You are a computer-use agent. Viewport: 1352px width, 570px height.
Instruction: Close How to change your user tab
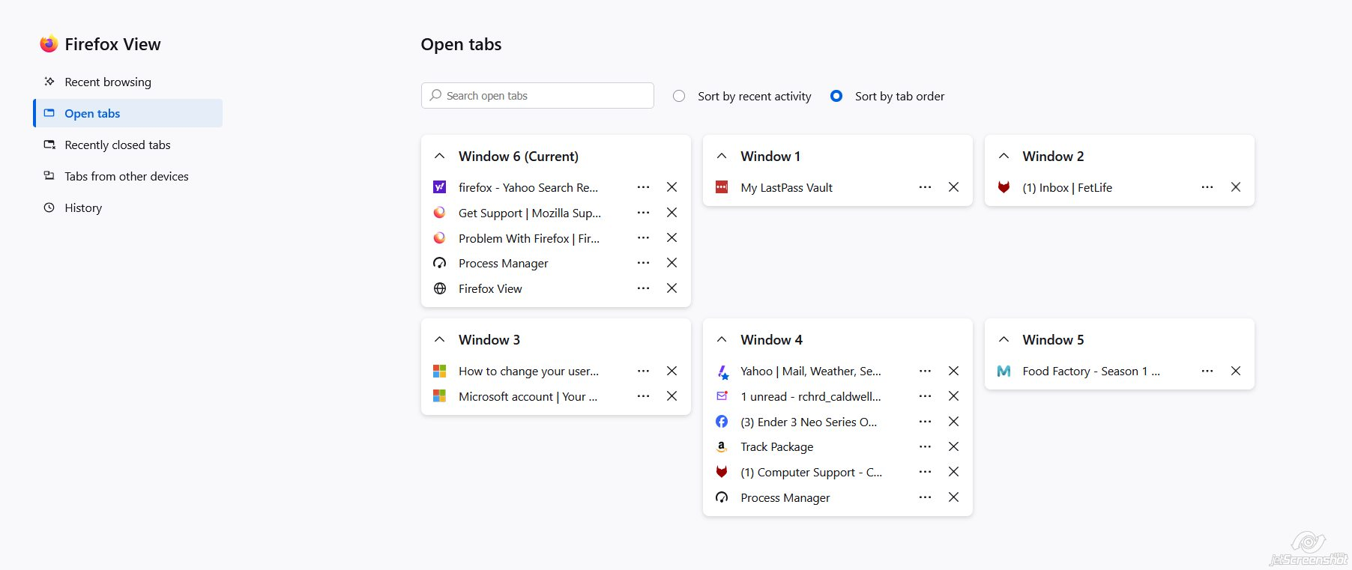(672, 371)
